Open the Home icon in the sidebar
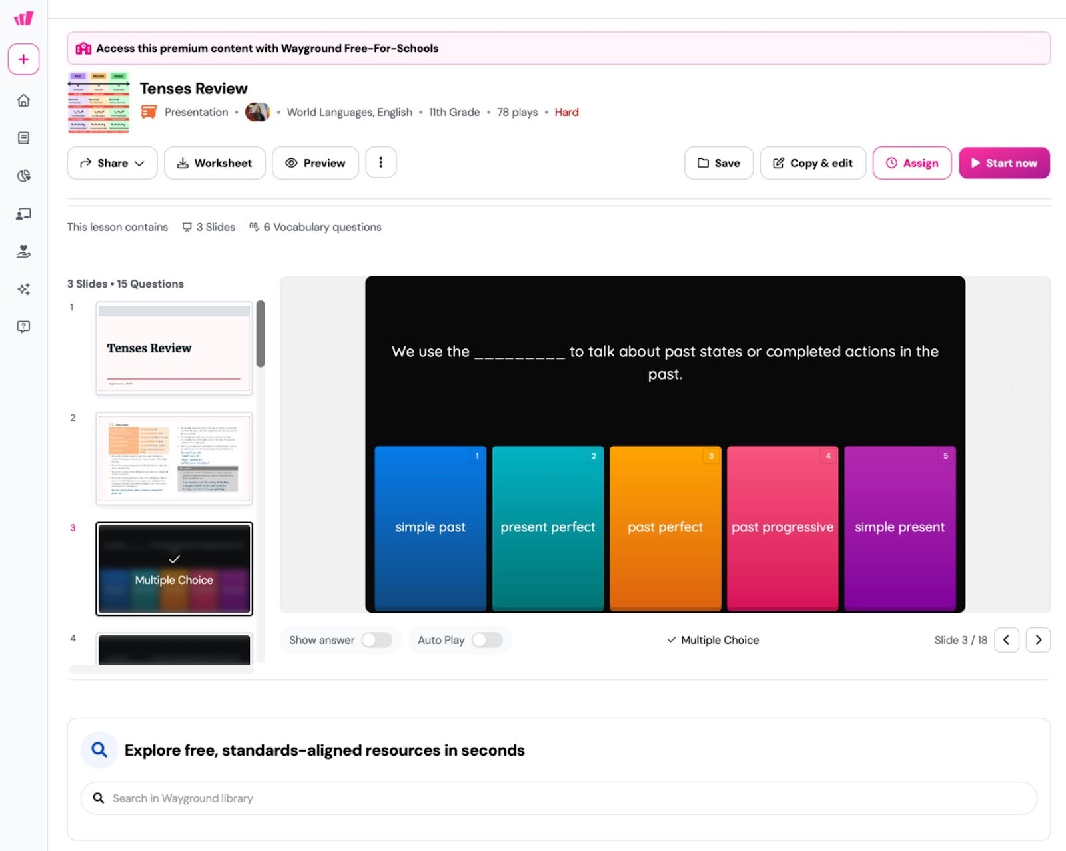1066x851 pixels. point(23,100)
